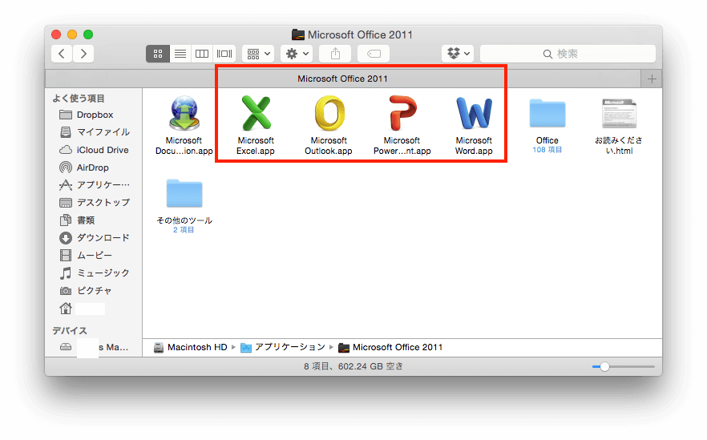Click the Share toolbar button
This screenshot has width=707, height=440.
coord(335,54)
